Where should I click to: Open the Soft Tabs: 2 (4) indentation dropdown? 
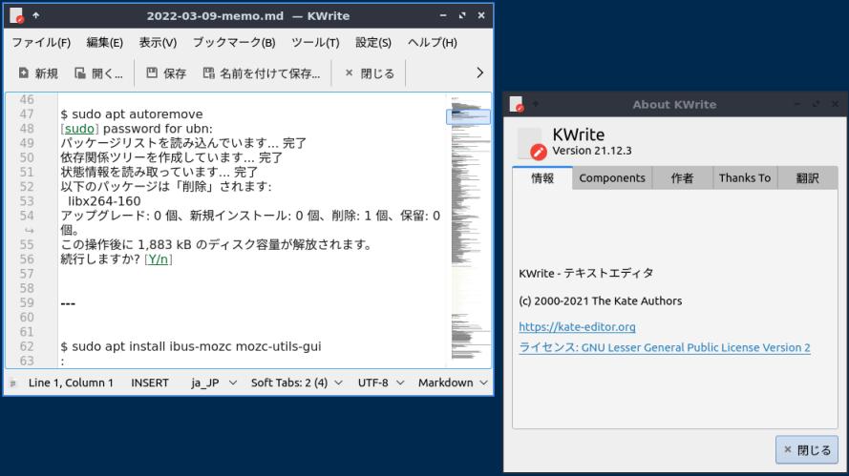tap(296, 383)
